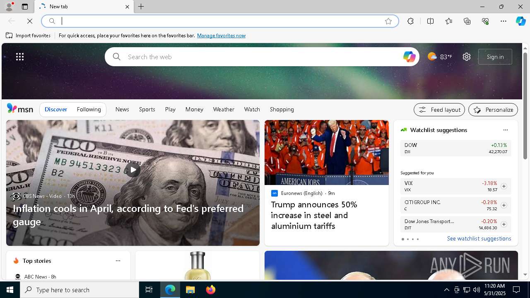Image resolution: width=530 pixels, height=298 pixels.
Task: Add CITIGROUP INC. to watchlist
Action: coord(503,205)
